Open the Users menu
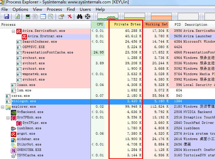 [85, 9]
